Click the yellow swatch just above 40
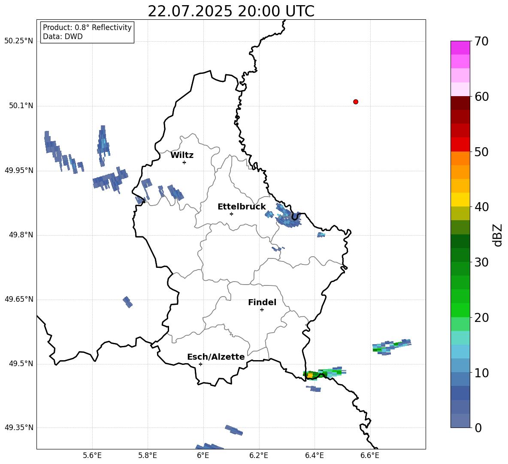508x464 pixels. tap(460, 200)
